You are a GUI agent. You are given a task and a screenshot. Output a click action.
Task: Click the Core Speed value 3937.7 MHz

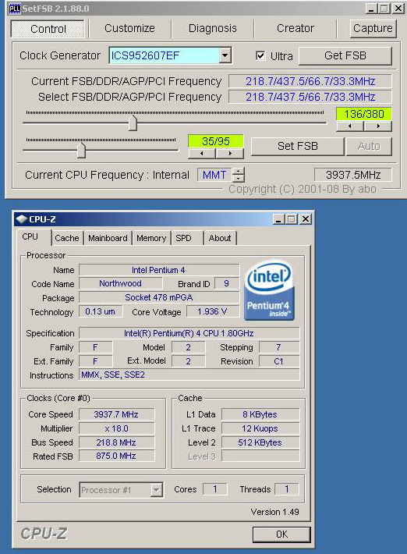[x=116, y=414]
